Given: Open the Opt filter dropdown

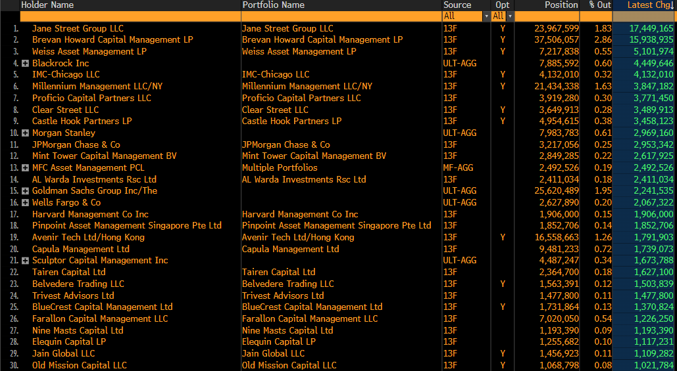Looking at the screenshot, I should tap(511, 16).
